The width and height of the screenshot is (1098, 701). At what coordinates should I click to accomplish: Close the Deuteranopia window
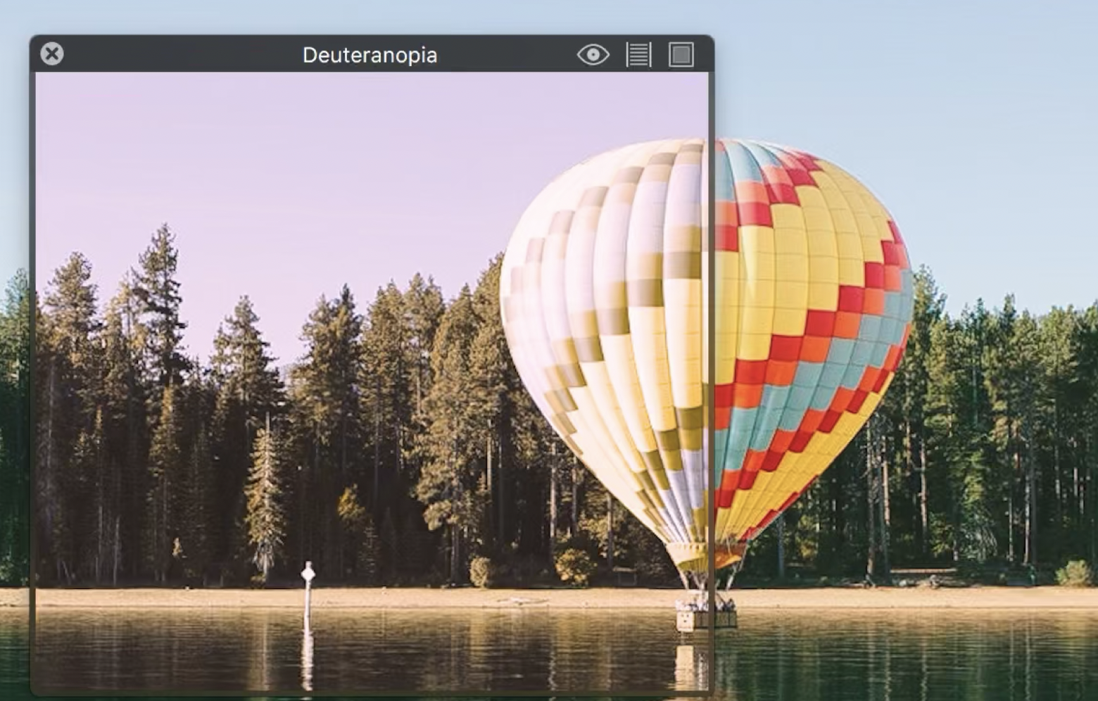pyautogui.click(x=52, y=54)
